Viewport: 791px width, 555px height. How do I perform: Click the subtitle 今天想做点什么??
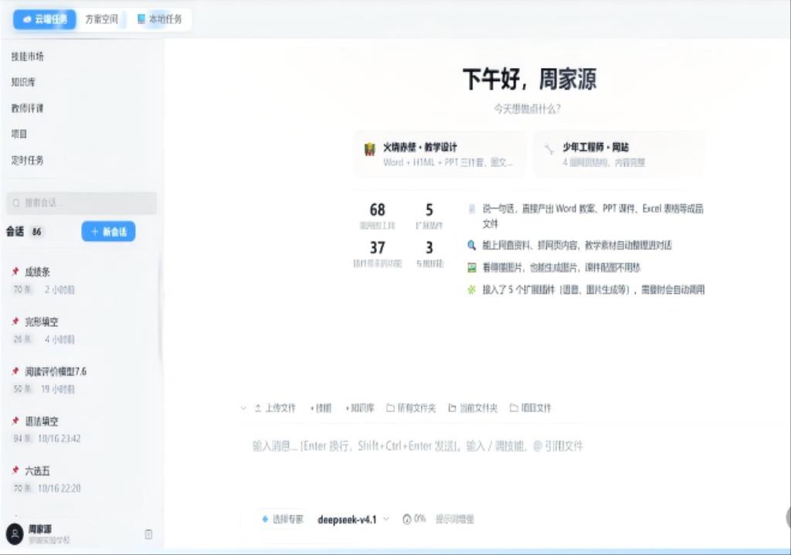527,108
